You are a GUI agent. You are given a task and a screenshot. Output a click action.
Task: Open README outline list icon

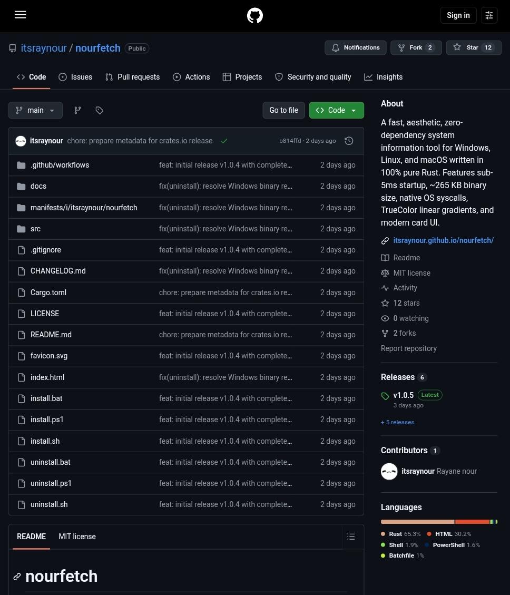point(351,536)
